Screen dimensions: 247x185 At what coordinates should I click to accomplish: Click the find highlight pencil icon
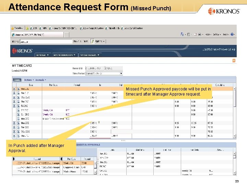(92, 41)
